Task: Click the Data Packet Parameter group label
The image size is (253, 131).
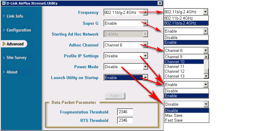Action: tap(74, 102)
